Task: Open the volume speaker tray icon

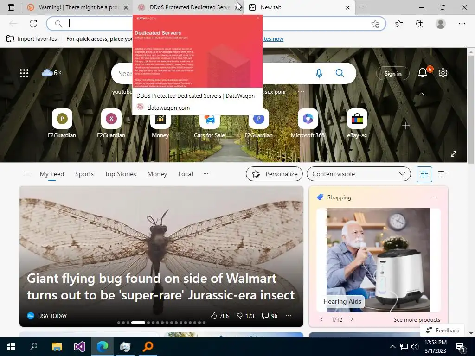Action: tap(415, 347)
